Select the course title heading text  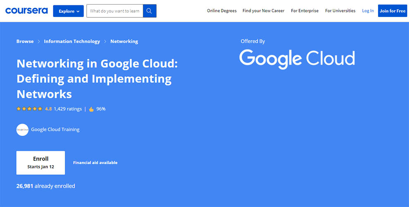coord(97,79)
